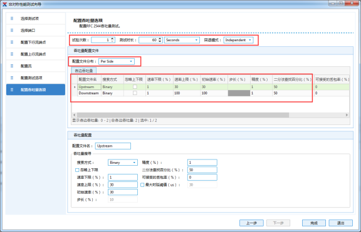This screenshot has height=232, width=361.
Task: Click the Upstream profile name input field
Action: [x=113, y=146]
